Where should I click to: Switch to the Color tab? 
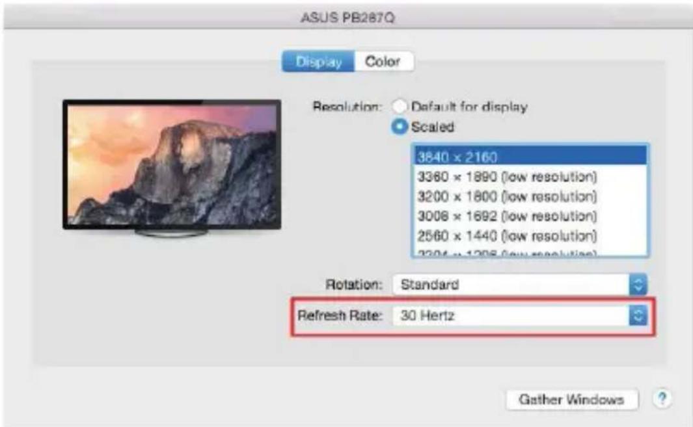[384, 61]
